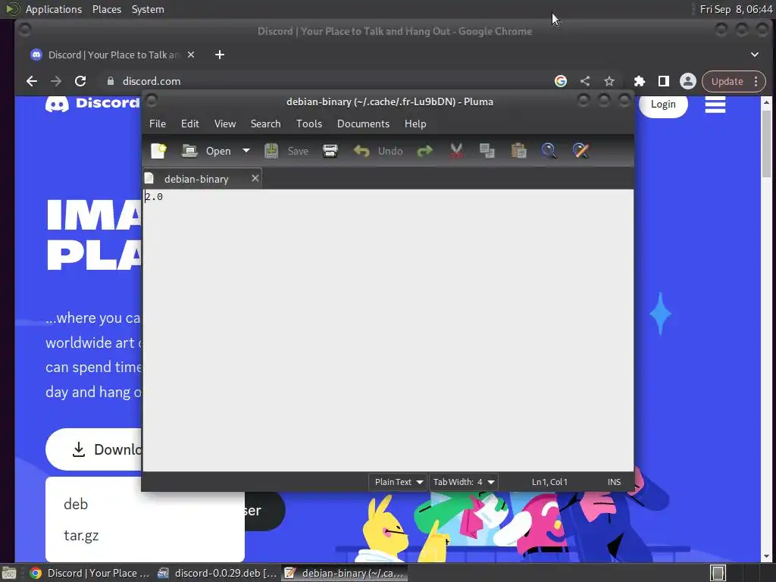Screen dimensions: 776x582
Task: Open the Search menu in Pluma
Action: click(x=265, y=124)
